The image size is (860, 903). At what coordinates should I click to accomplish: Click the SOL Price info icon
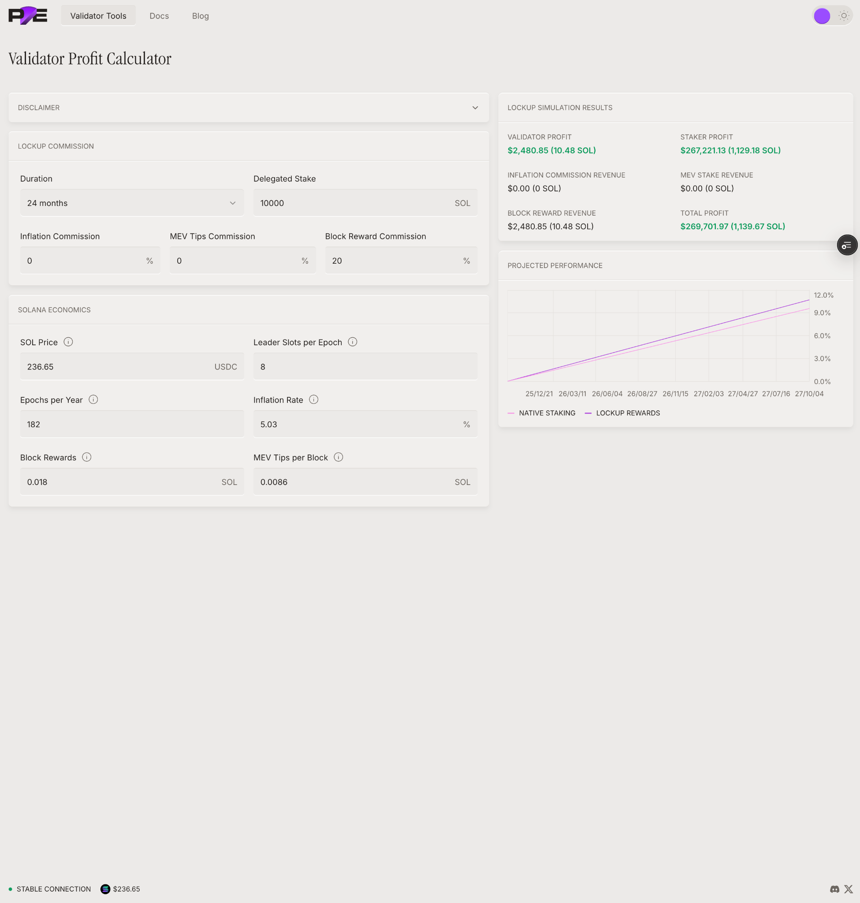tap(68, 342)
